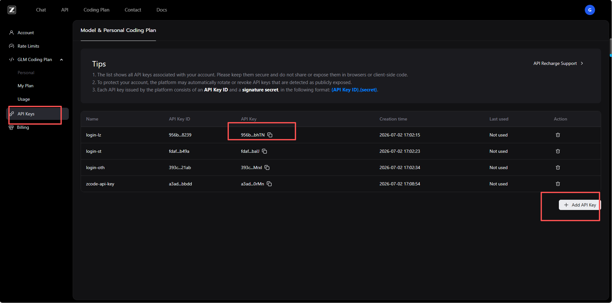The height and width of the screenshot is (303, 612).
Task: Click the zcode-api-key name cell
Action: 100,184
